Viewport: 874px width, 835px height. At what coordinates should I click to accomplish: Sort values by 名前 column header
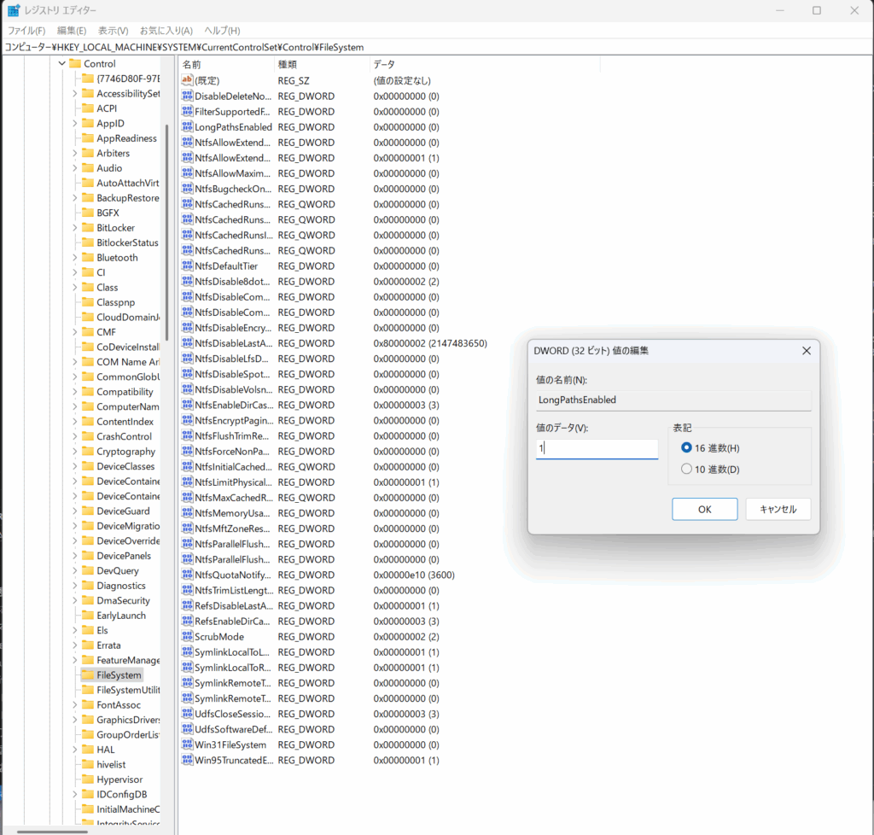[226, 64]
